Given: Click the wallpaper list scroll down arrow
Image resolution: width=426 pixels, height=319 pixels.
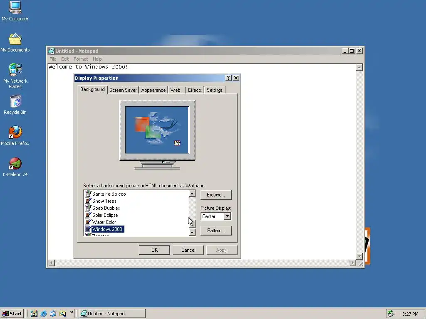Looking at the screenshot, I should (x=192, y=232).
